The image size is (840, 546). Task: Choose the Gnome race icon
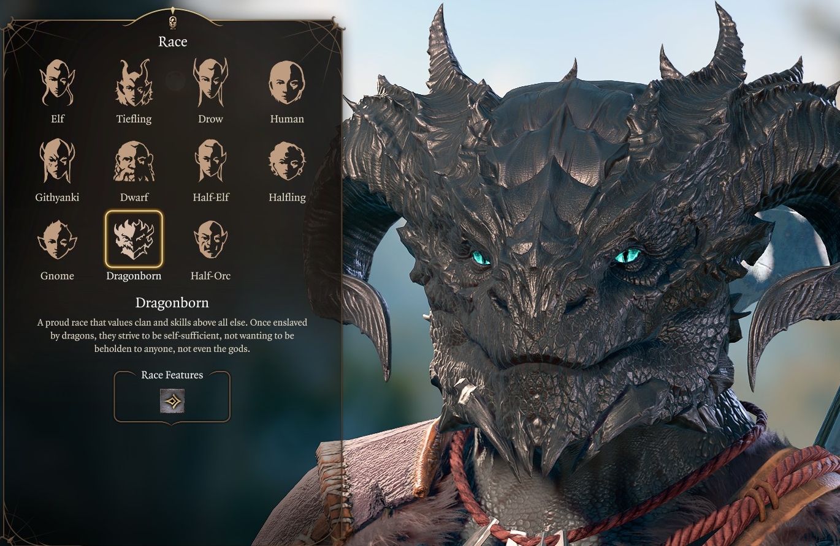point(57,239)
